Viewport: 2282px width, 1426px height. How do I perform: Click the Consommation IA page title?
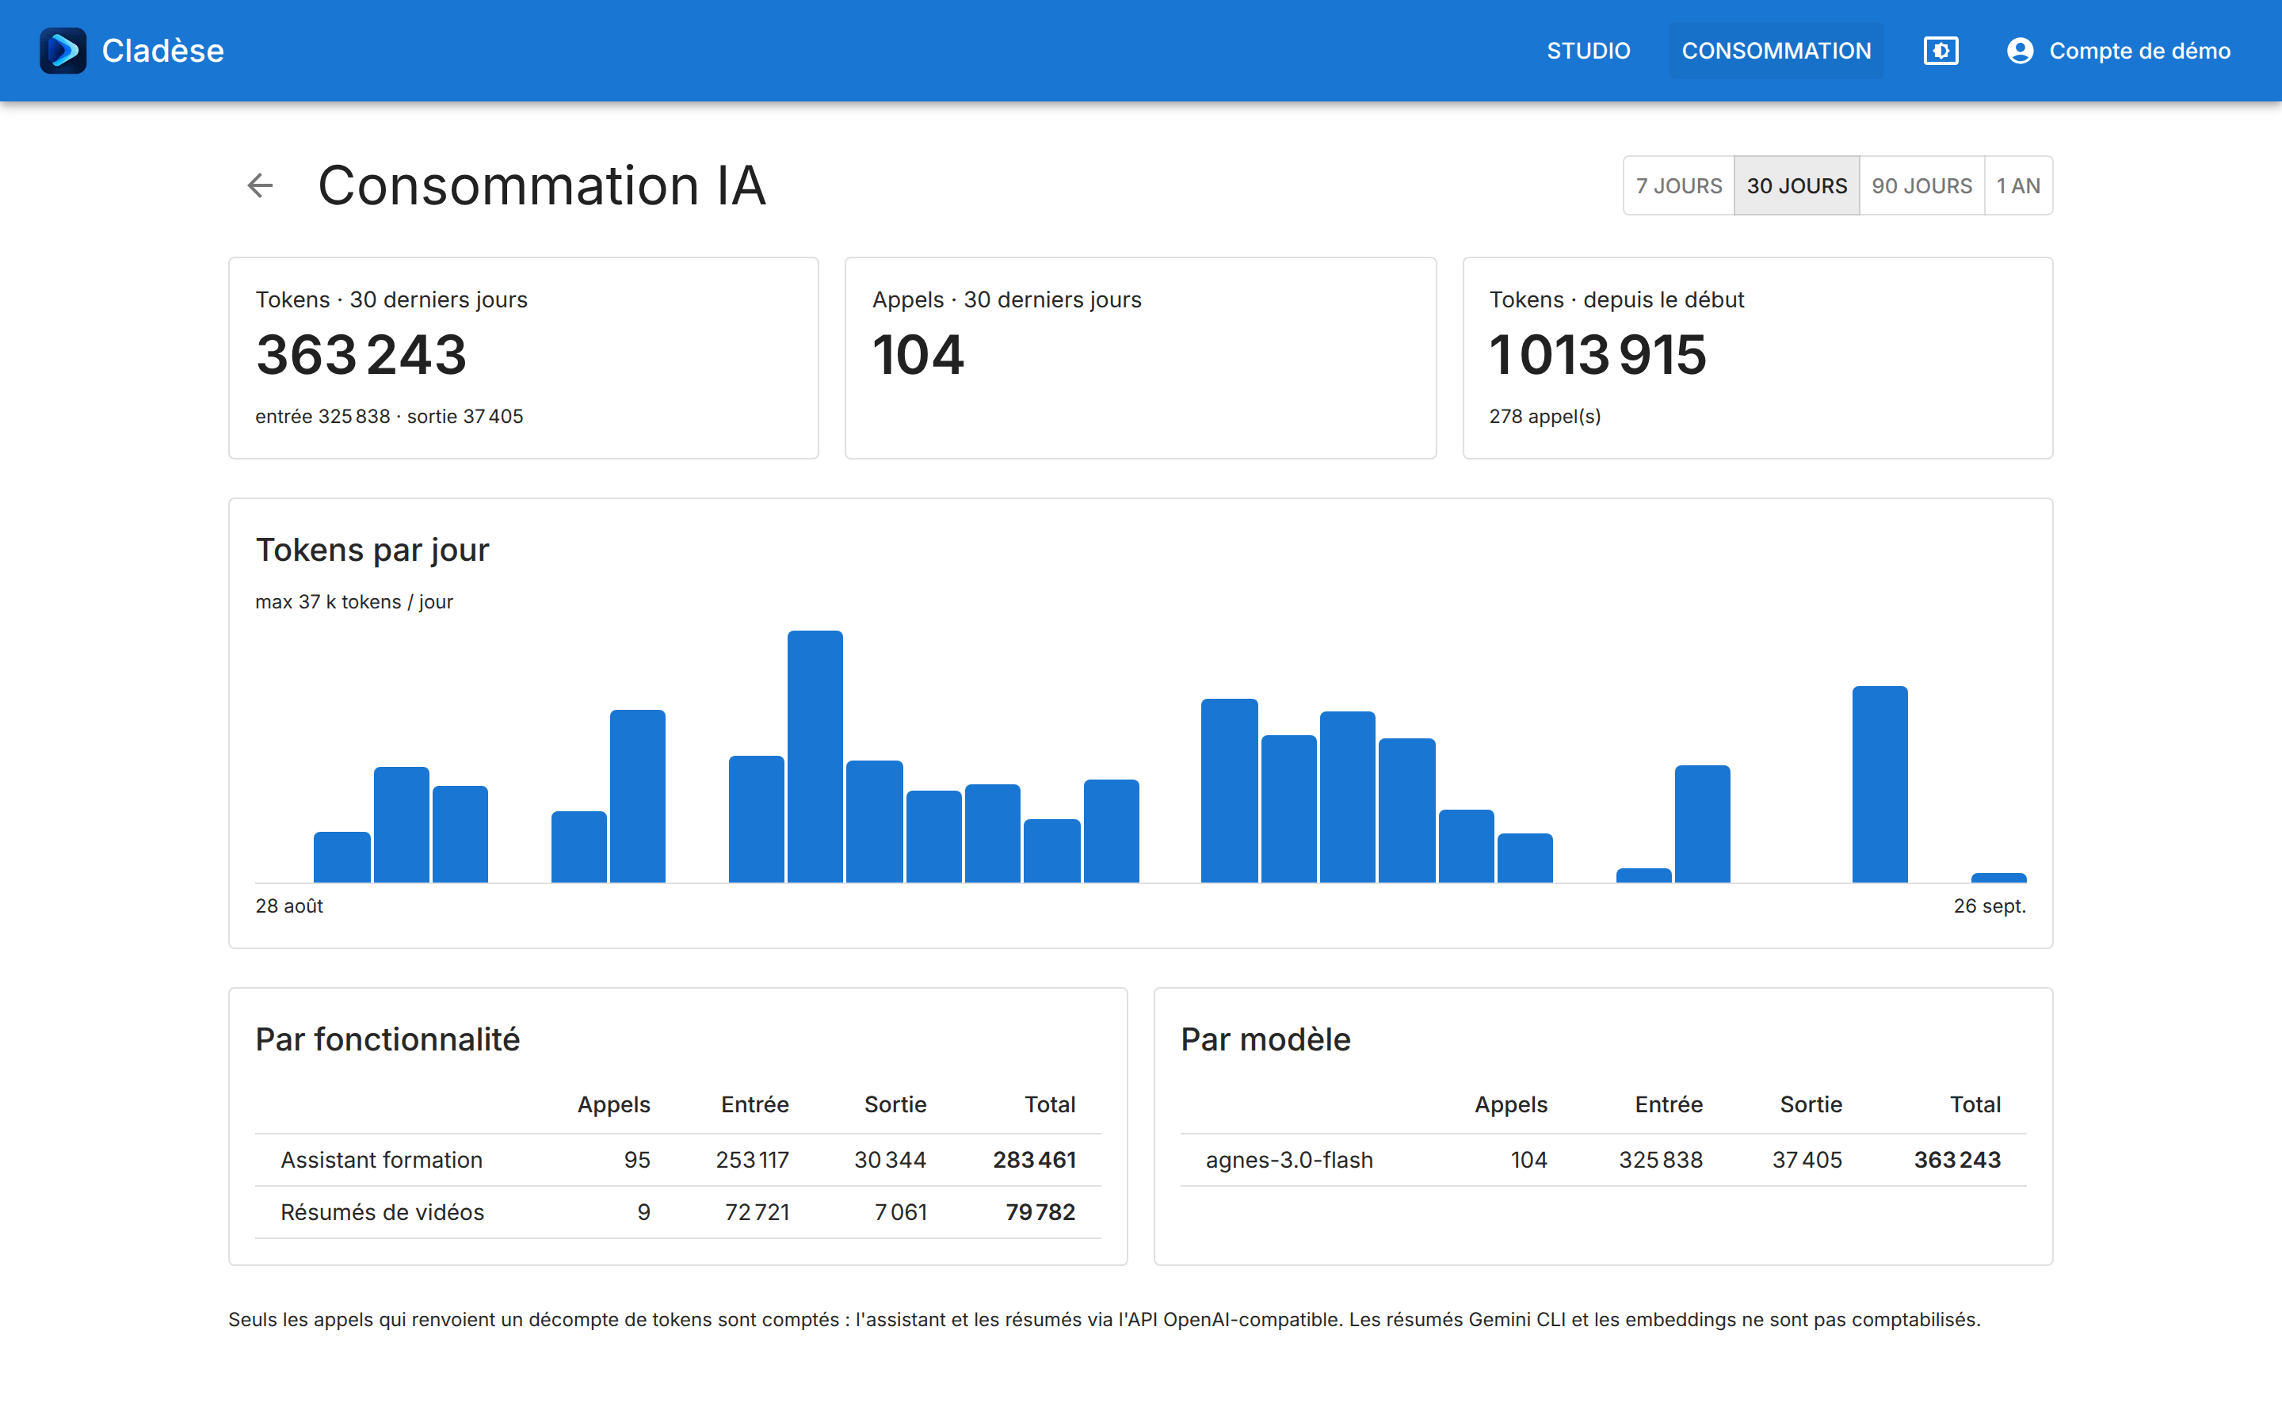pyautogui.click(x=541, y=186)
